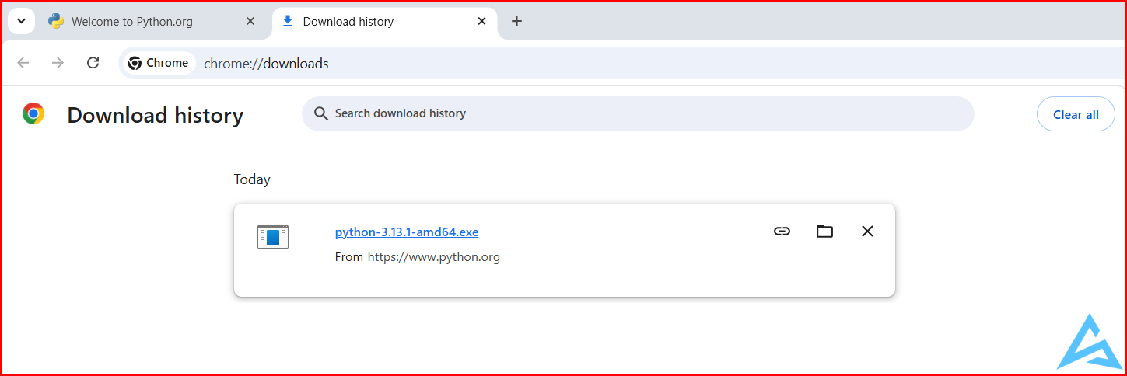Click the Today heading
This screenshot has height=376, width=1127.
tap(252, 179)
